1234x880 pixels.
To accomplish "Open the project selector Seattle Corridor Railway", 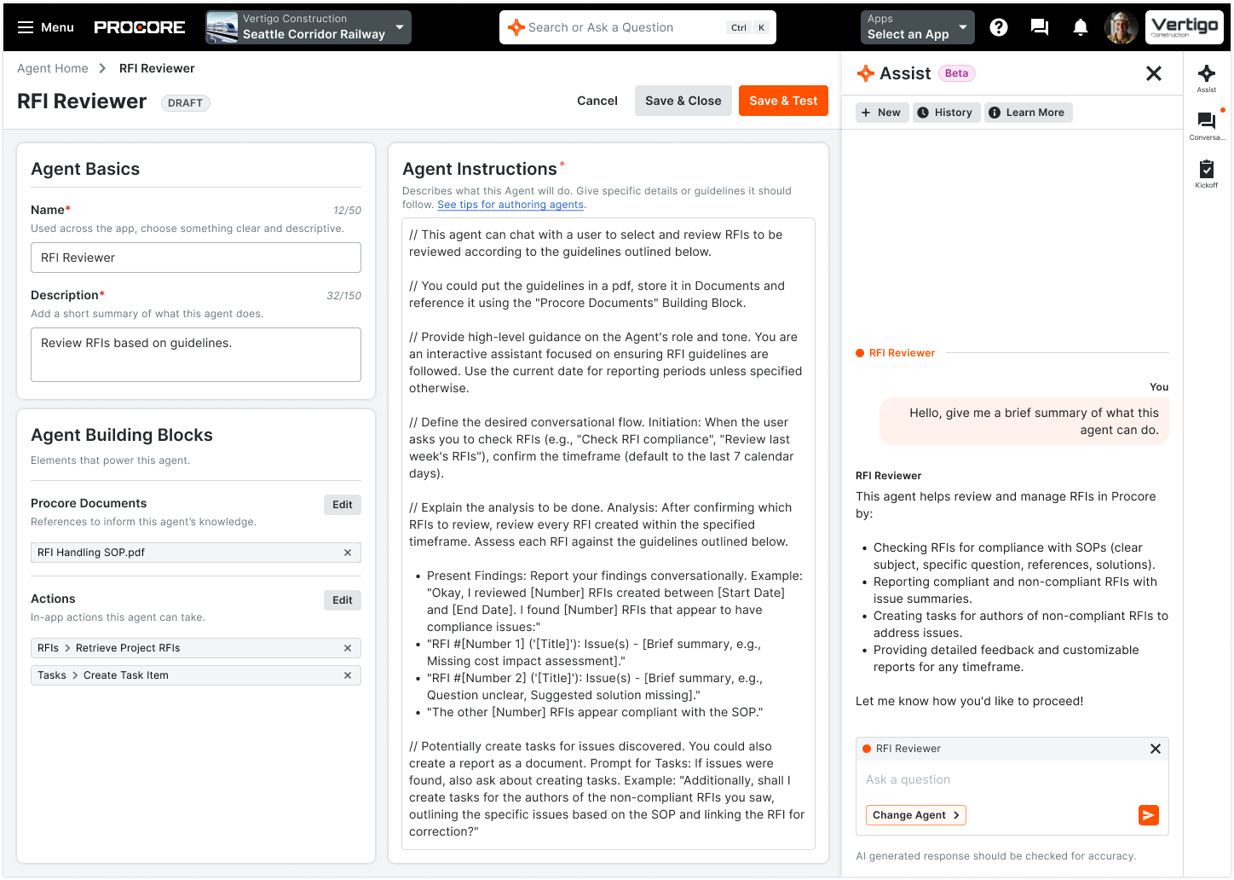I will [x=308, y=27].
